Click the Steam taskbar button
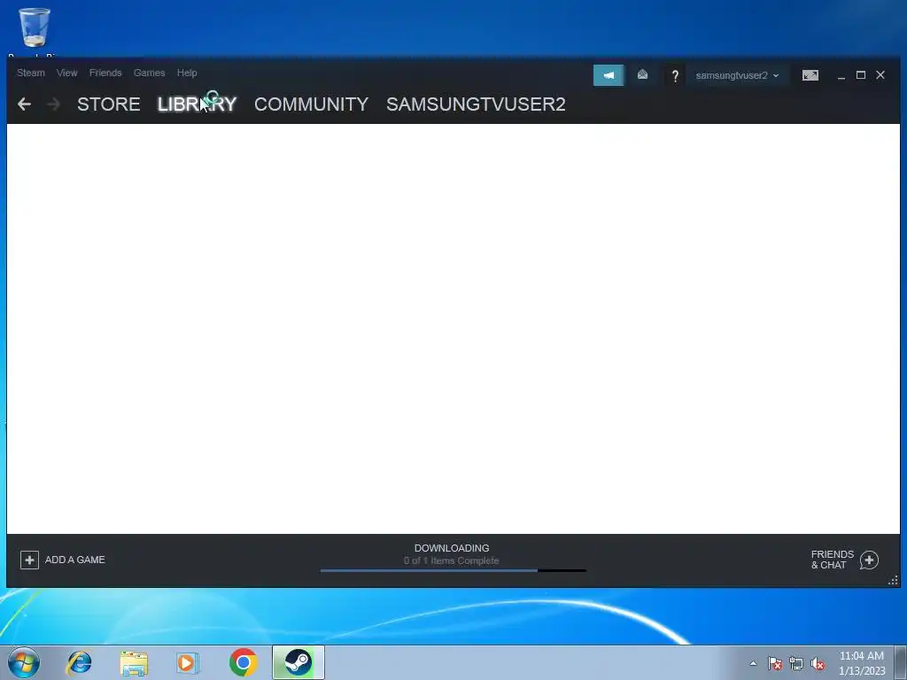This screenshot has height=680, width=907. 298,662
